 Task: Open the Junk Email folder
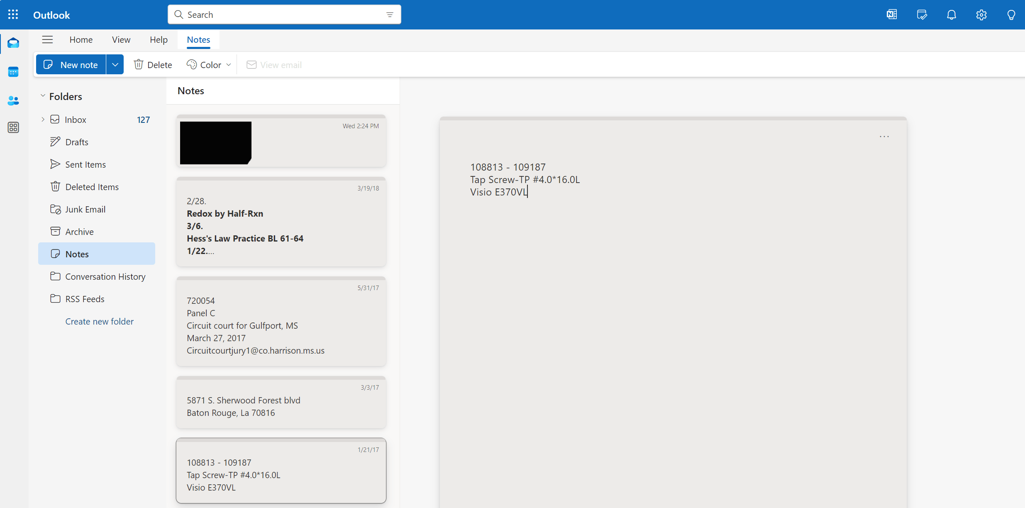coord(97,209)
